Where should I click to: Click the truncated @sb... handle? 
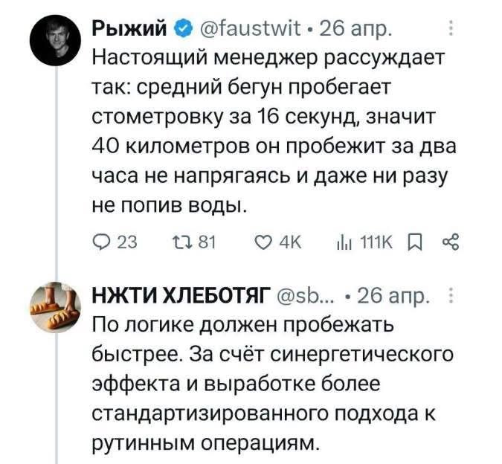tap(304, 296)
